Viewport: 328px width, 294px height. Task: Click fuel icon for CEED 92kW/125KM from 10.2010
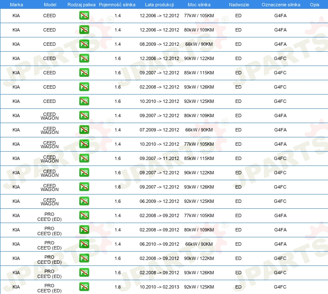[x=84, y=102]
